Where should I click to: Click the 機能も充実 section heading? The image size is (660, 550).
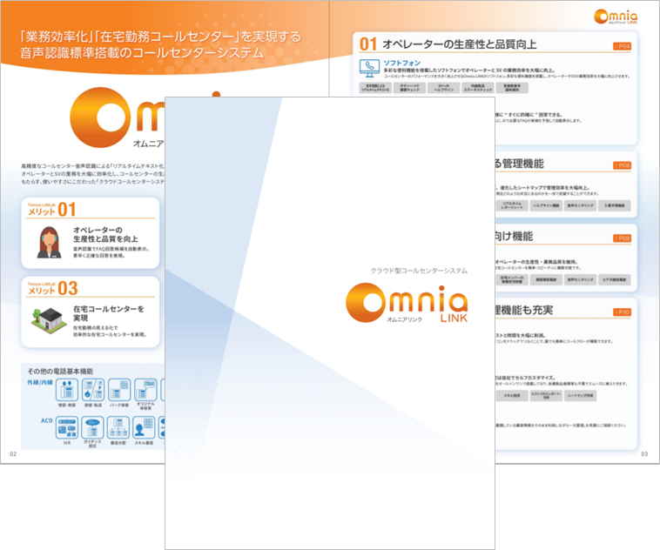point(523,310)
